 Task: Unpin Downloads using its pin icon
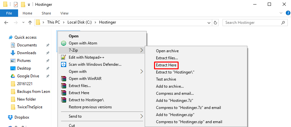(x=48, y=53)
